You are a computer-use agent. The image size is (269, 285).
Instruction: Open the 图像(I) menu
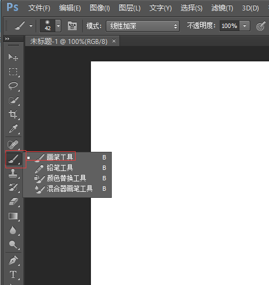coord(100,8)
